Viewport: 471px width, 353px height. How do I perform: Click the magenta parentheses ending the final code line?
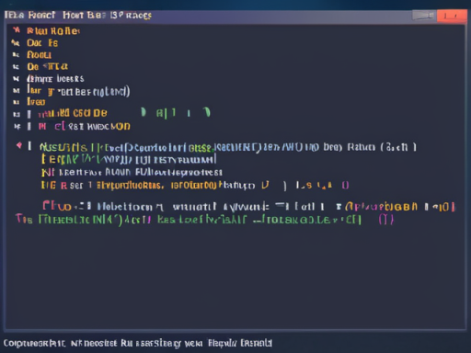coord(385,220)
